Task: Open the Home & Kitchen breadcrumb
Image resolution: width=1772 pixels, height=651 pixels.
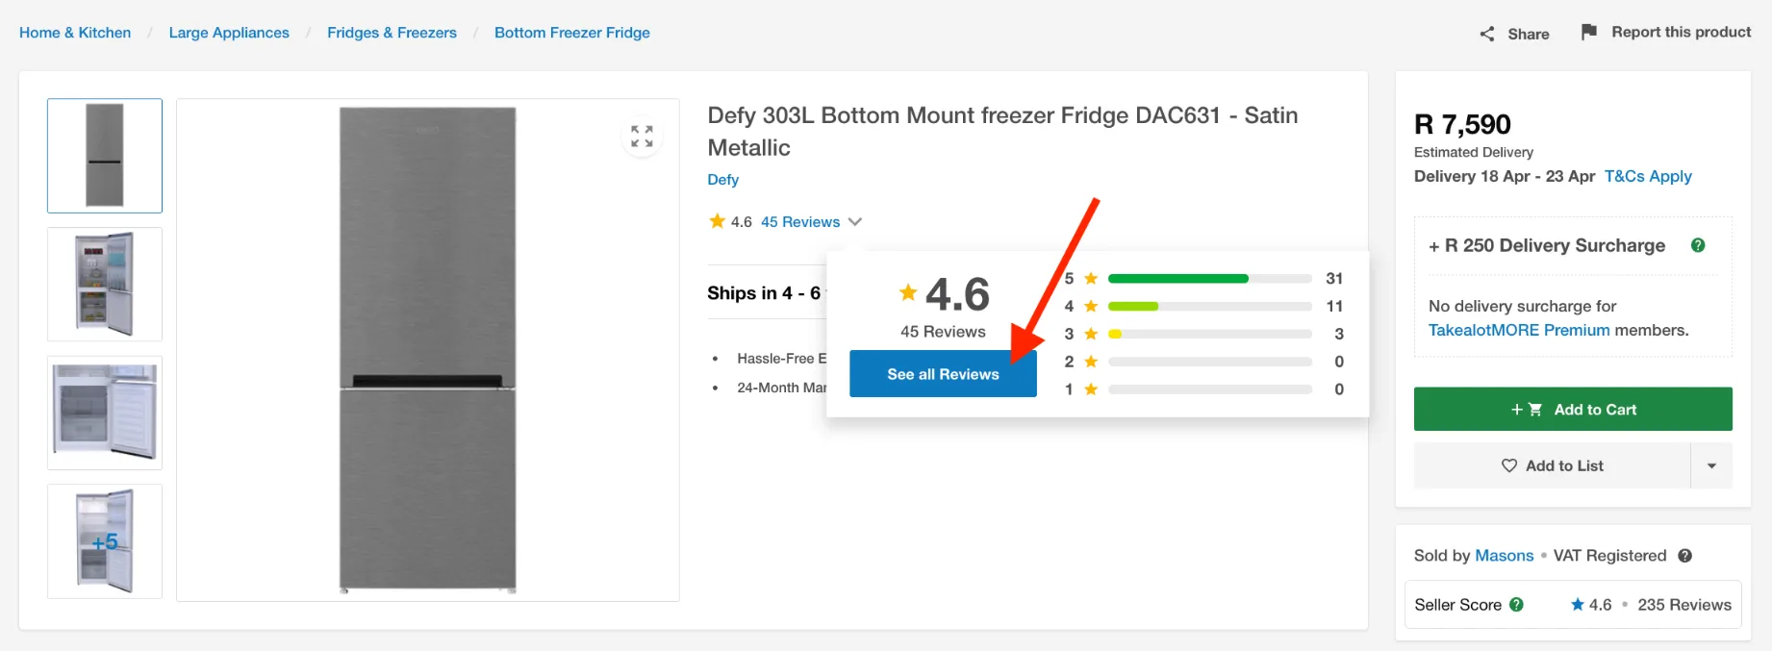Action: click(74, 32)
